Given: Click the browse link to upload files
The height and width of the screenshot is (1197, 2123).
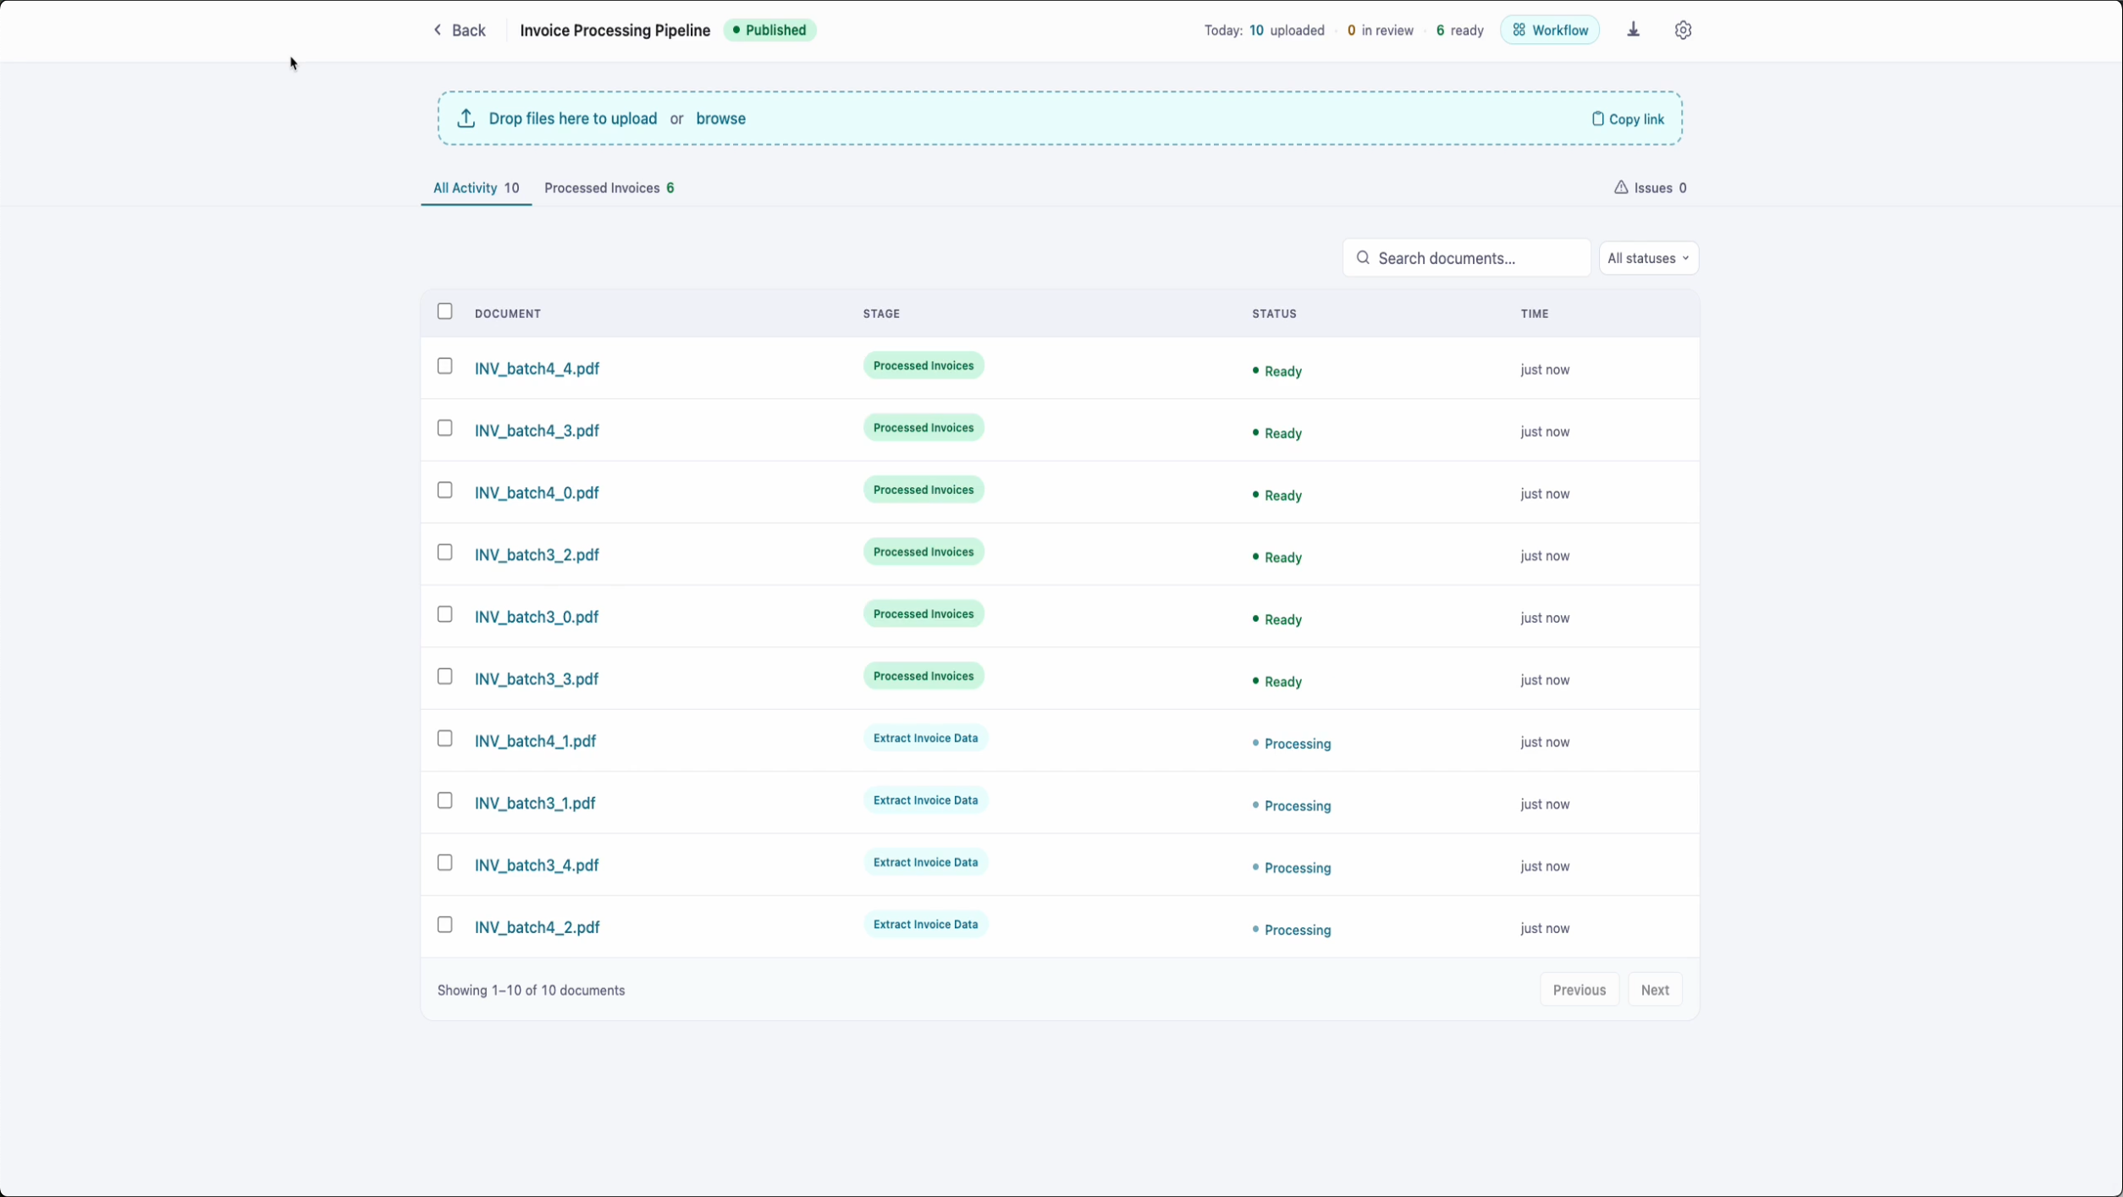Looking at the screenshot, I should click(x=720, y=118).
